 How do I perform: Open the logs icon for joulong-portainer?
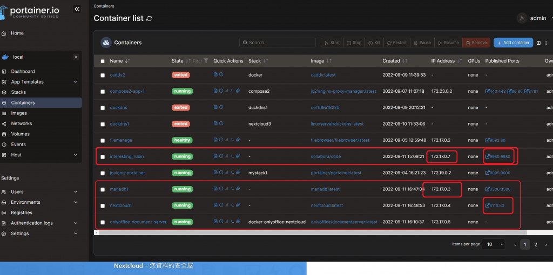[x=215, y=173]
